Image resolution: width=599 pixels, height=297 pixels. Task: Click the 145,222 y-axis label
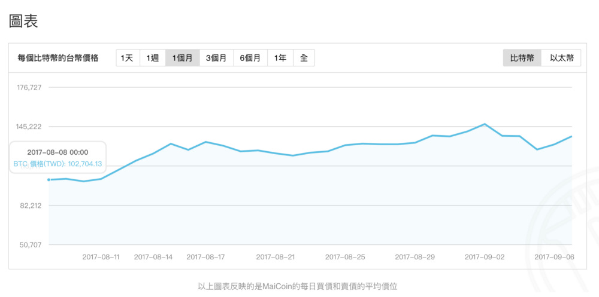(x=29, y=127)
